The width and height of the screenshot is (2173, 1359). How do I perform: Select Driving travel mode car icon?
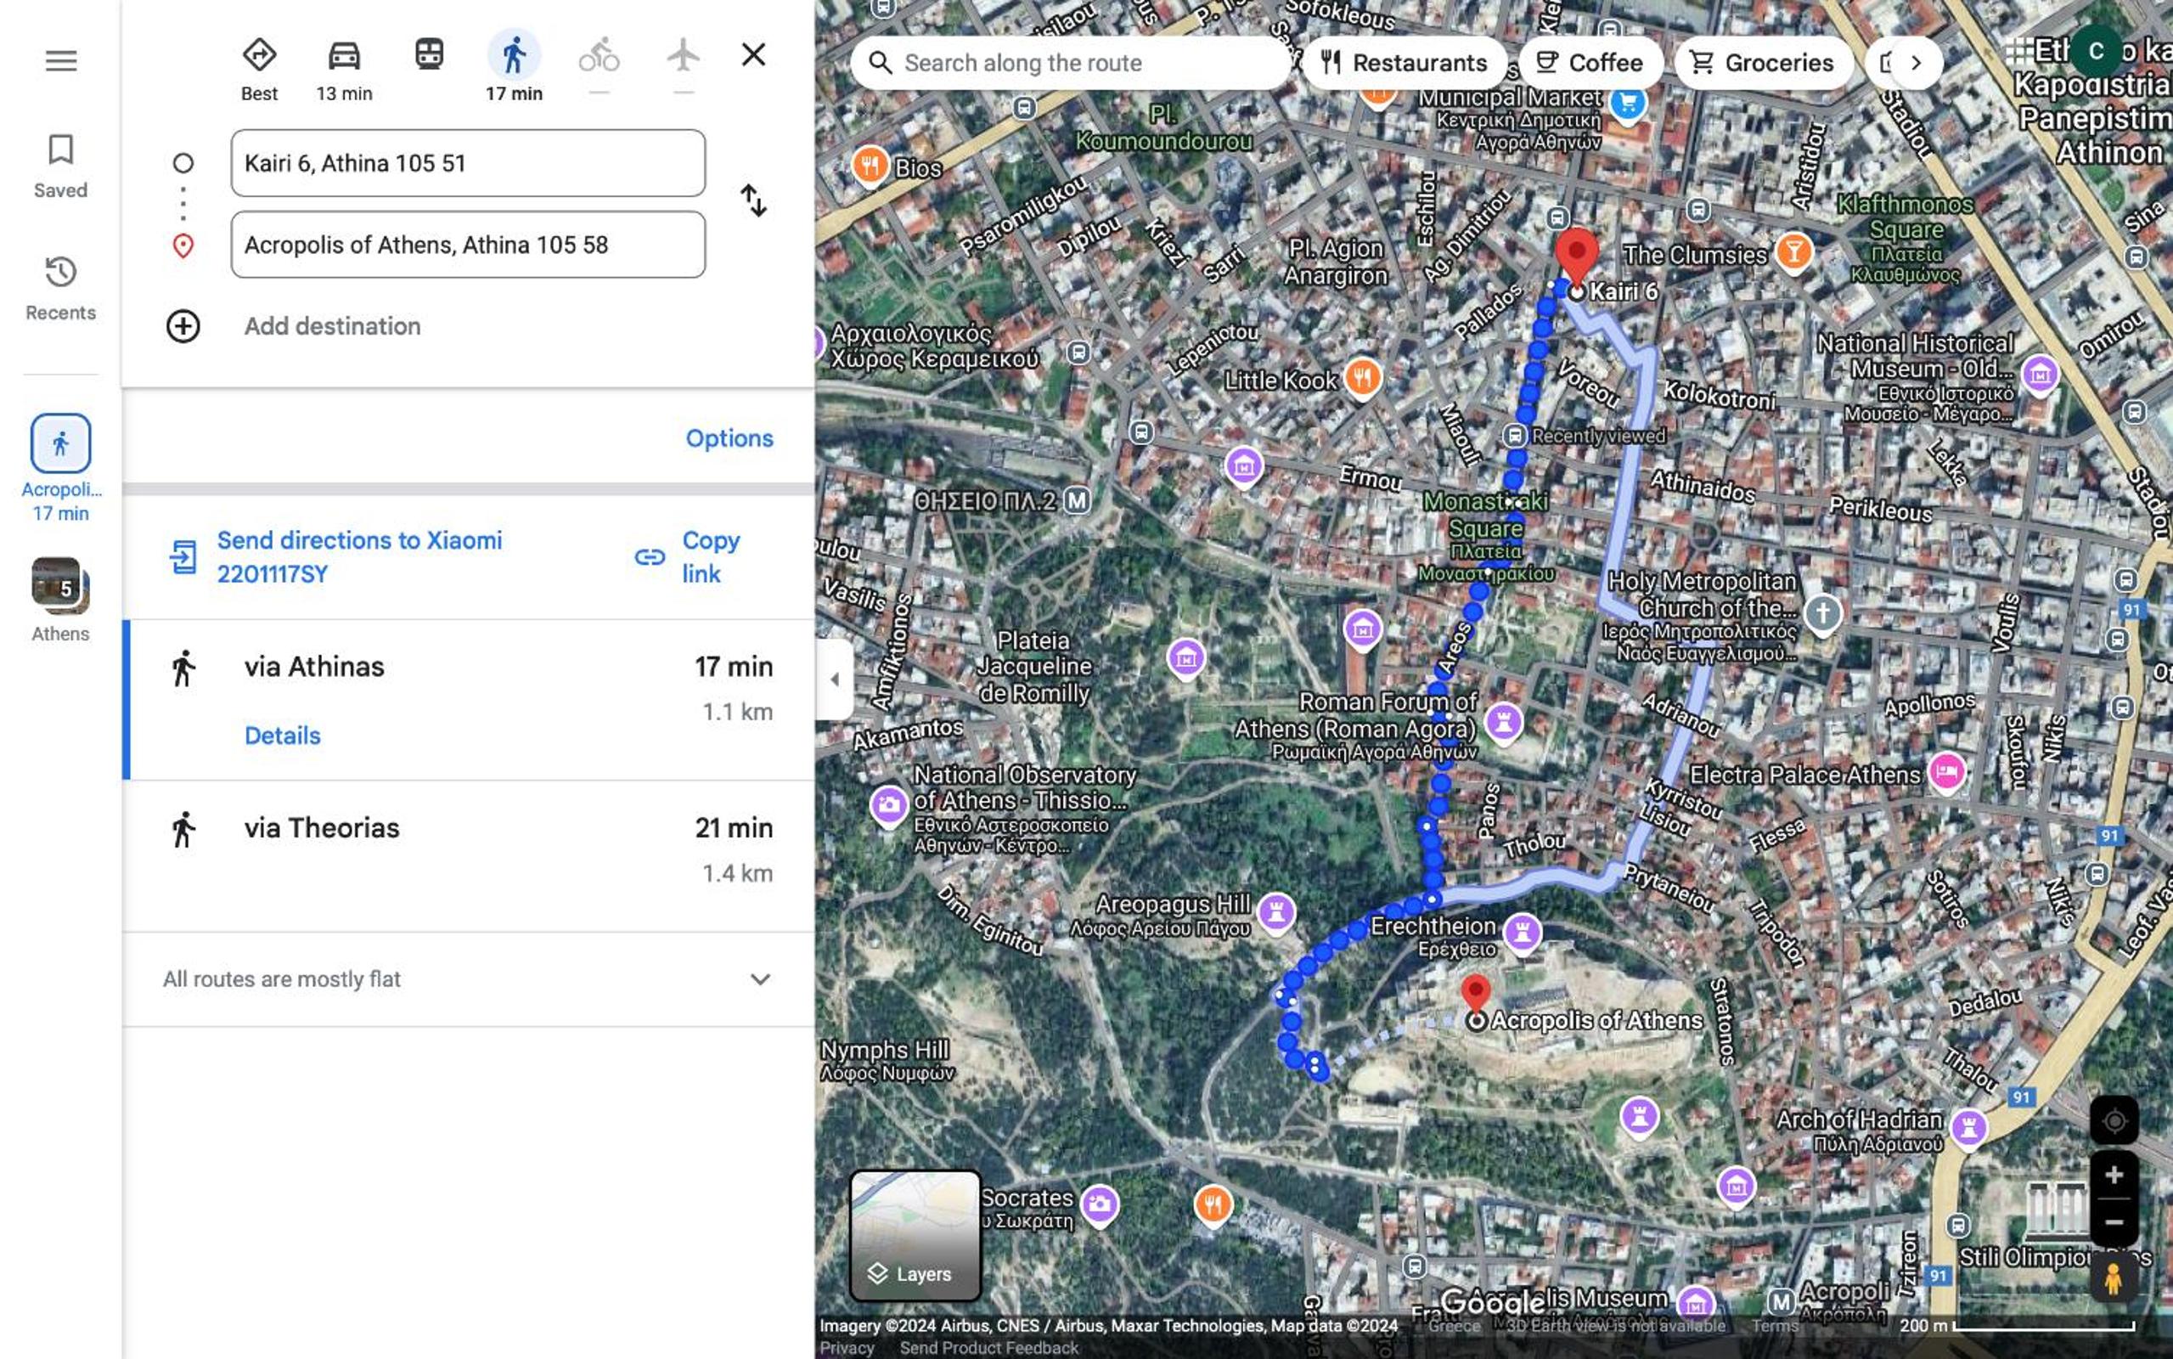pos(344,55)
